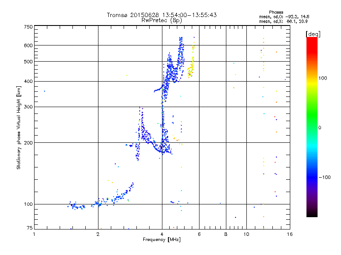Click the '[deg]' unit label above colorbar
The image size is (341, 255).
(x=313, y=34)
